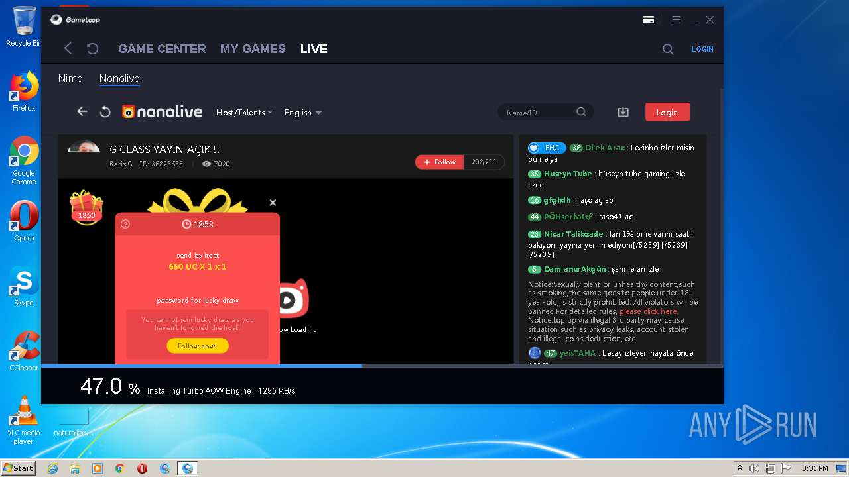The height and width of the screenshot is (477, 849).
Task: Click the GameLoop logo in title bar
Action: [x=75, y=20]
